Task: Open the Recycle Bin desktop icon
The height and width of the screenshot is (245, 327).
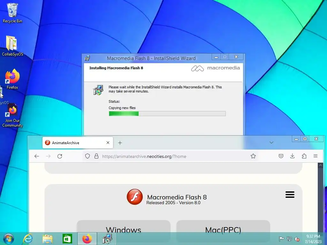Action: tap(12, 13)
